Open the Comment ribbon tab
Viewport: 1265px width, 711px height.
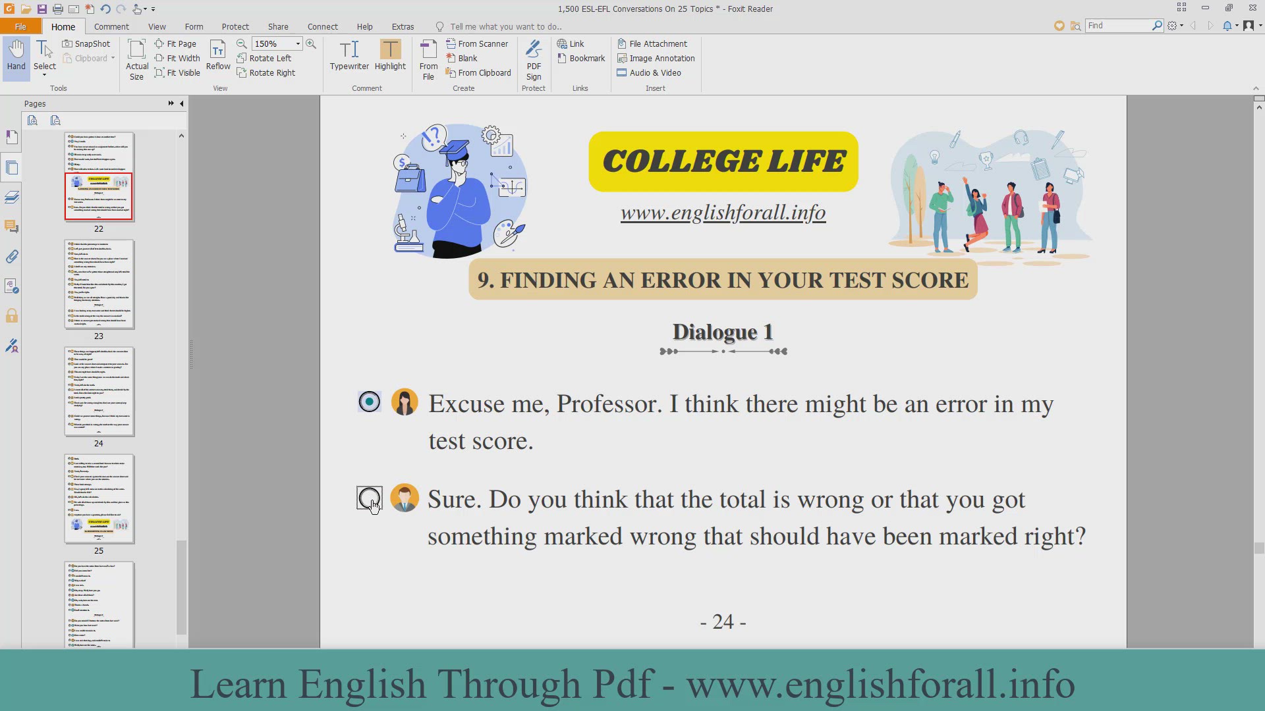111,26
